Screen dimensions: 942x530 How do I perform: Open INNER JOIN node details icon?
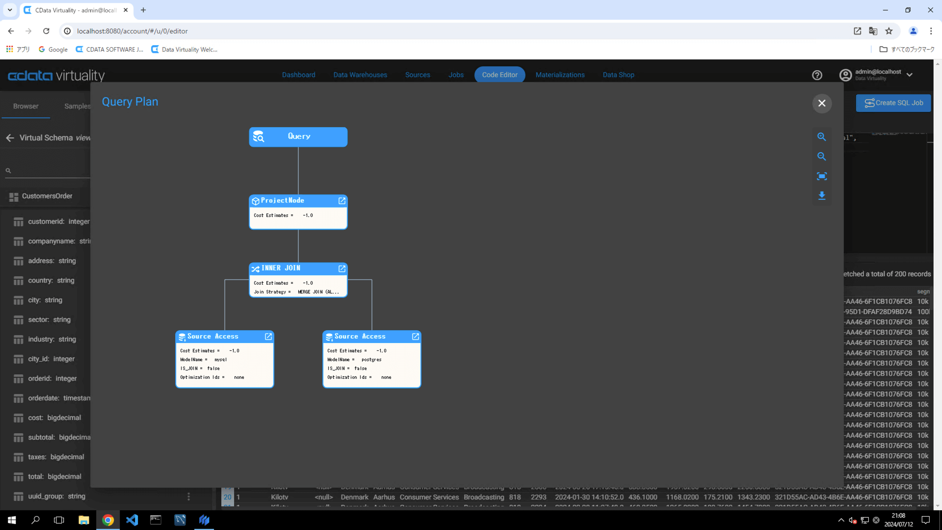[342, 268]
